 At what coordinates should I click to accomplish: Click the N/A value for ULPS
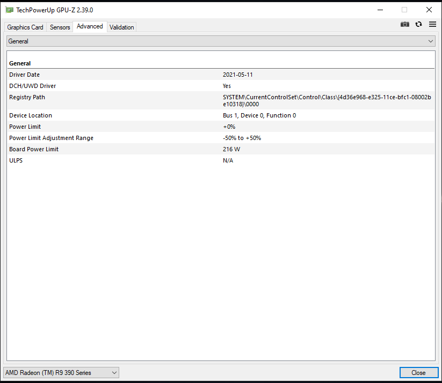(x=228, y=160)
